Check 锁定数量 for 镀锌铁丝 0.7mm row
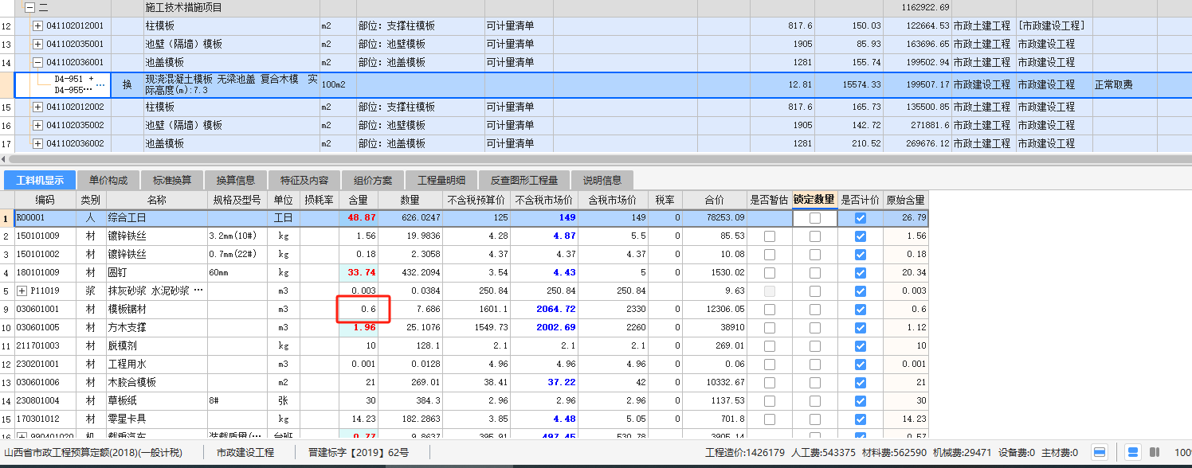This screenshot has width=1192, height=468. (815, 254)
